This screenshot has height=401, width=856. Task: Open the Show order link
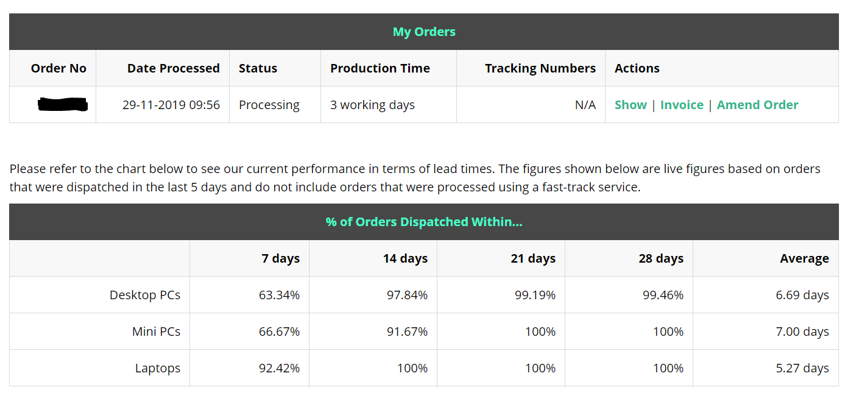[630, 105]
